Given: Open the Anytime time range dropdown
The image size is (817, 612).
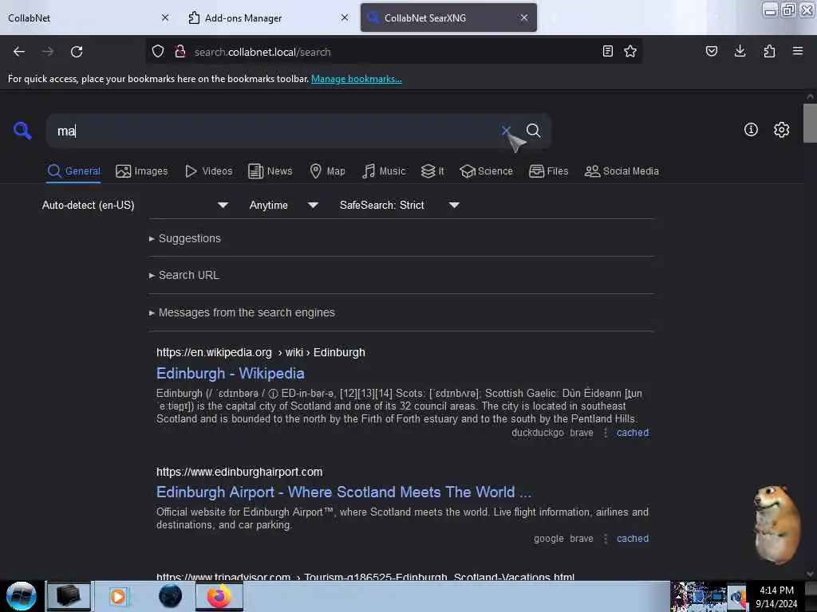Looking at the screenshot, I should point(283,205).
